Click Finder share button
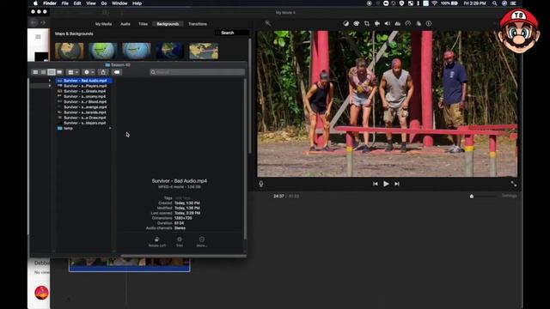Screen dimensions: 550x309 [103, 72]
